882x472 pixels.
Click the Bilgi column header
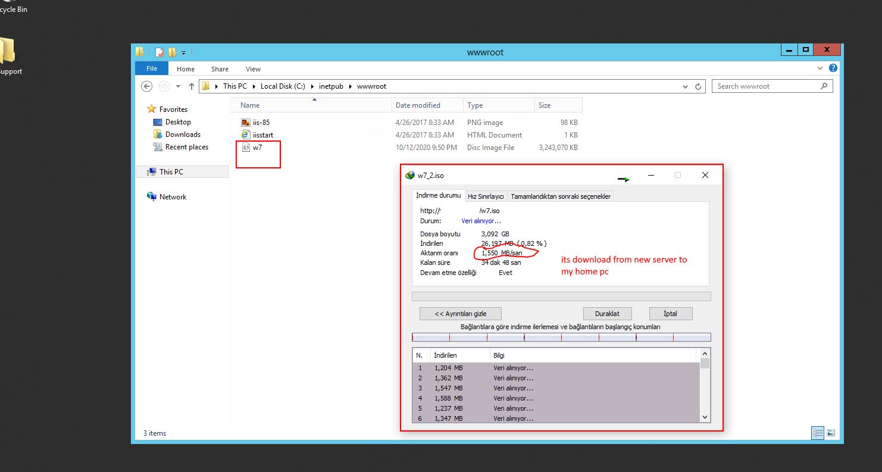coord(593,355)
